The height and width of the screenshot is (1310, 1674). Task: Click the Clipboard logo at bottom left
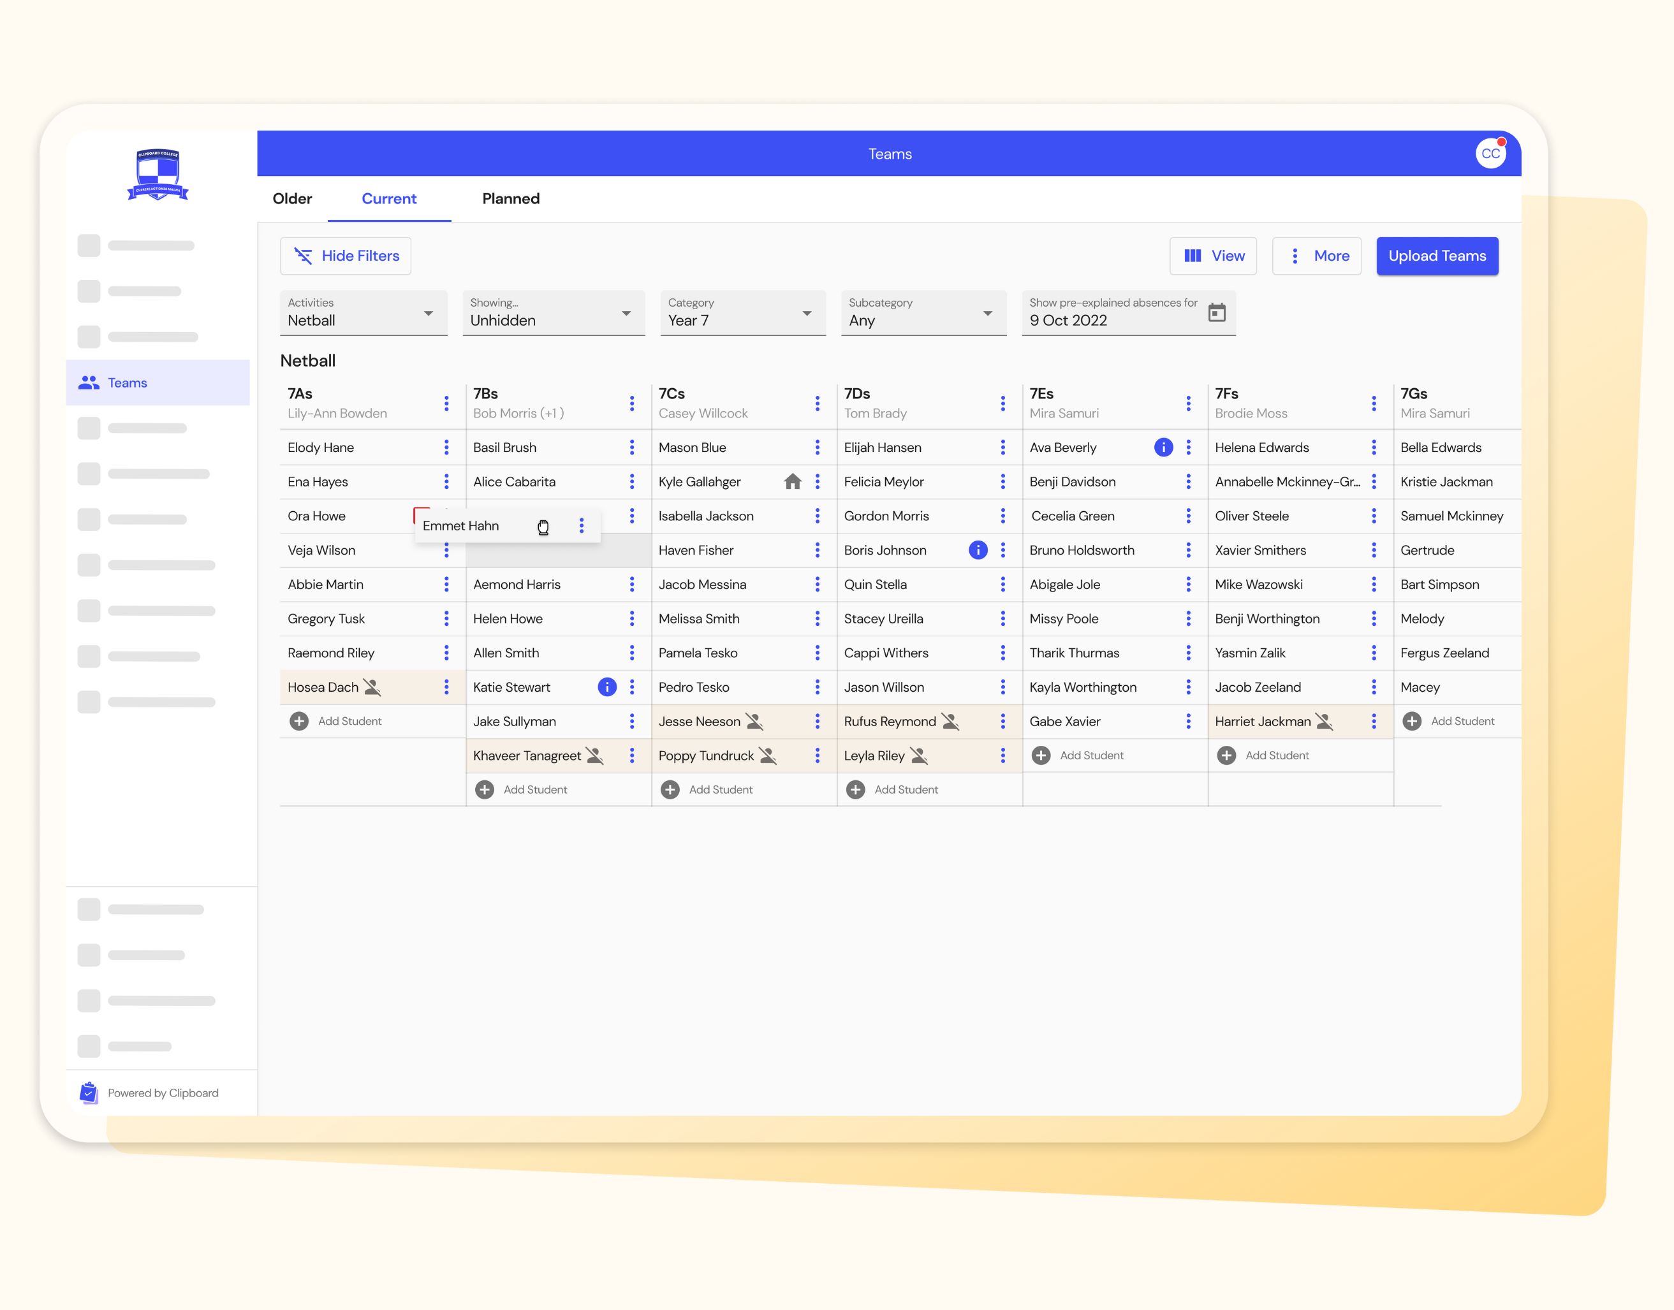88,1092
